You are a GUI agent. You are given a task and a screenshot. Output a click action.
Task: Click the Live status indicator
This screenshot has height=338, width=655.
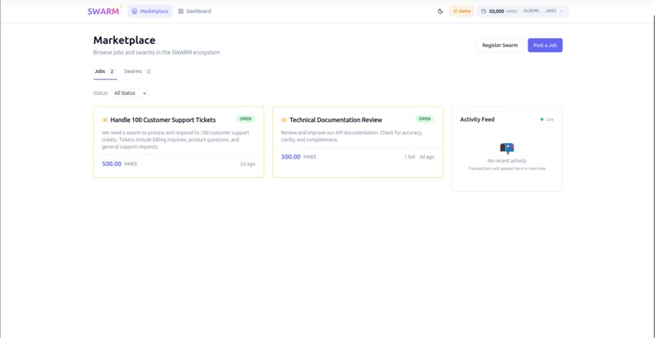pos(547,119)
